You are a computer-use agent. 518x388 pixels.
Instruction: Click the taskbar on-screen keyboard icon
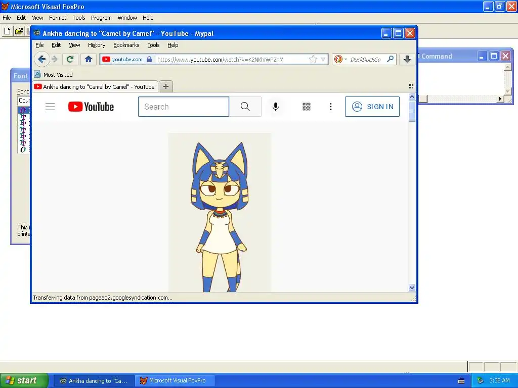pos(461,381)
